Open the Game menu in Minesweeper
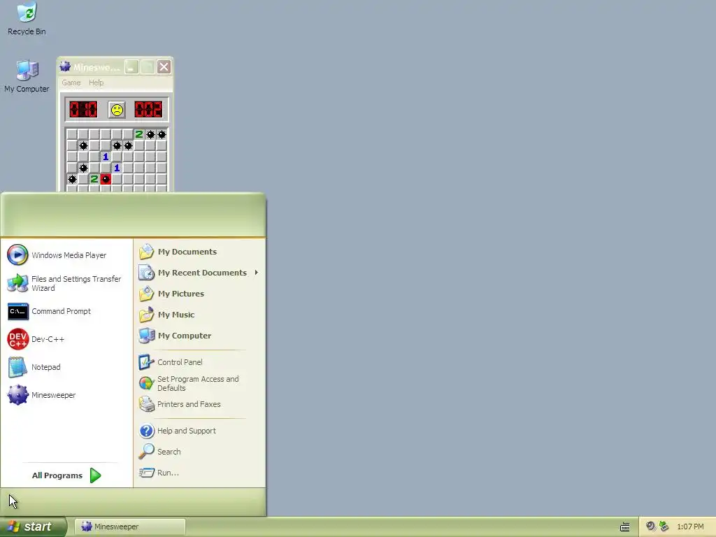The height and width of the screenshot is (537, 716). 71,83
